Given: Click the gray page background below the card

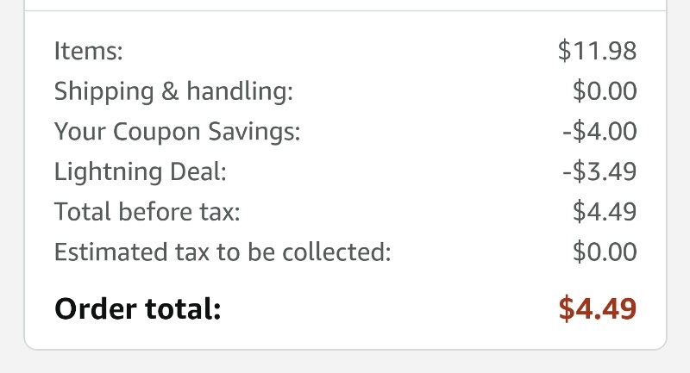Looking at the screenshot, I should pos(345,363).
